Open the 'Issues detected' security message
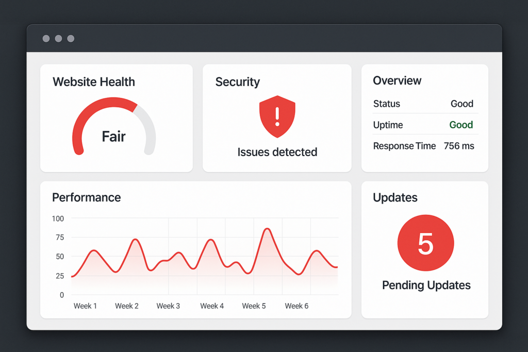 tap(277, 152)
